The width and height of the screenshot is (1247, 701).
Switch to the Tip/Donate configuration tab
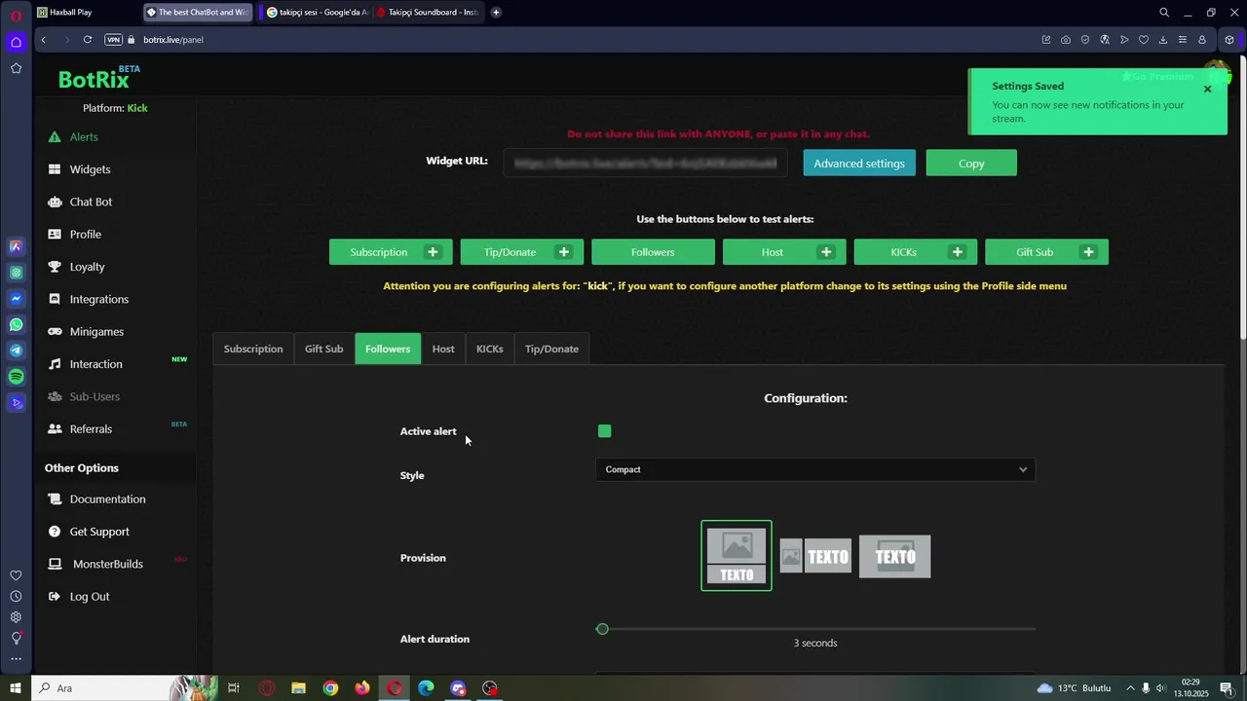point(551,349)
